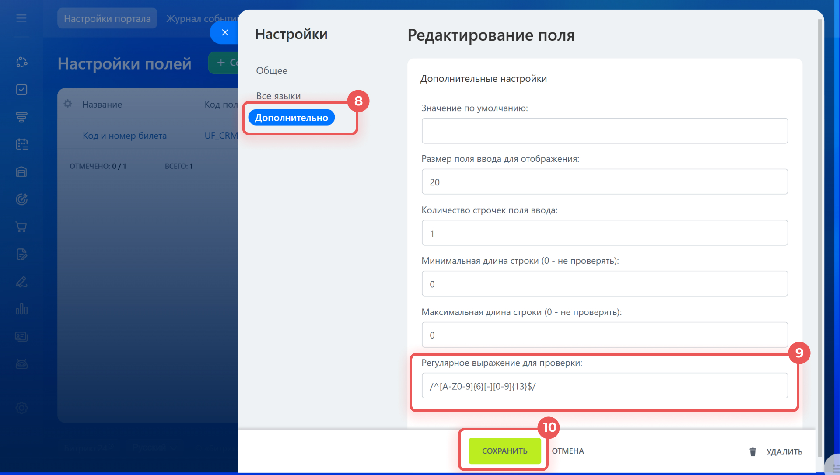Open the bar chart analytics icon in sidebar
Screen dimensions: 840x475
(x=21, y=309)
